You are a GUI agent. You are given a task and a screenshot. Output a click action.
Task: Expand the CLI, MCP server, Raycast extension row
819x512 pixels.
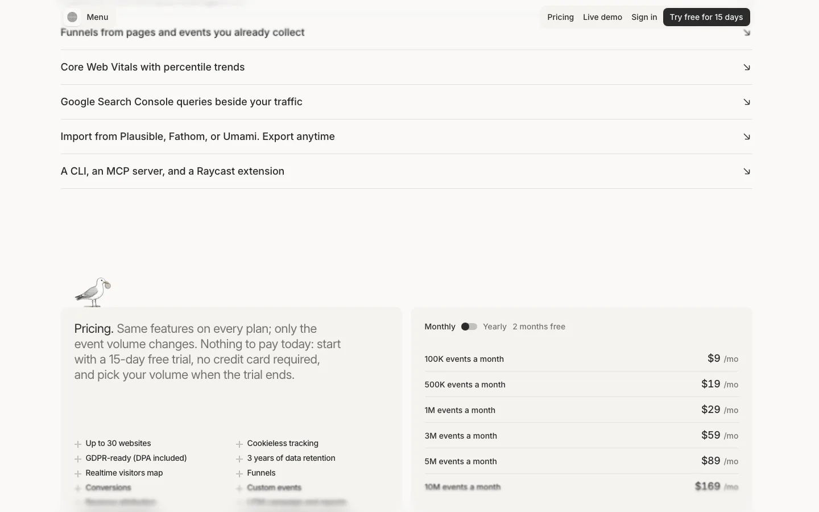[406, 171]
